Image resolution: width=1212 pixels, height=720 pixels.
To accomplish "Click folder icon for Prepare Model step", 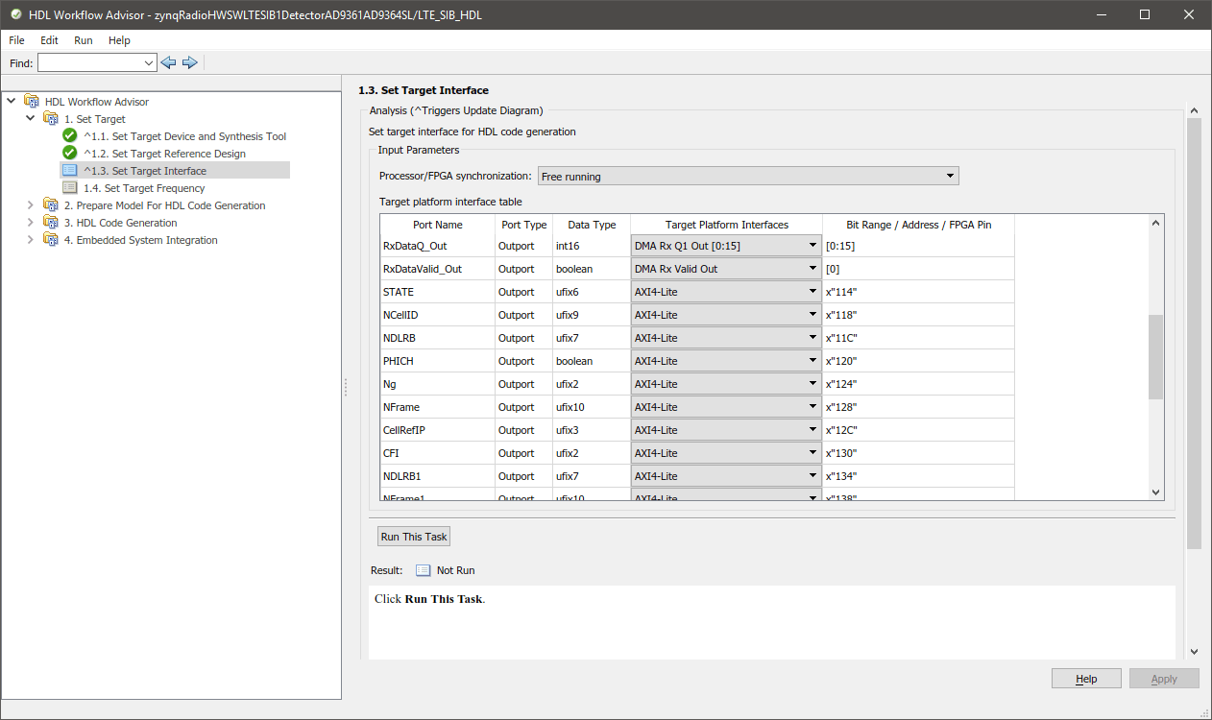I will pos(51,205).
